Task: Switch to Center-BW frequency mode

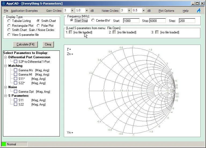Action: [x=93, y=20]
